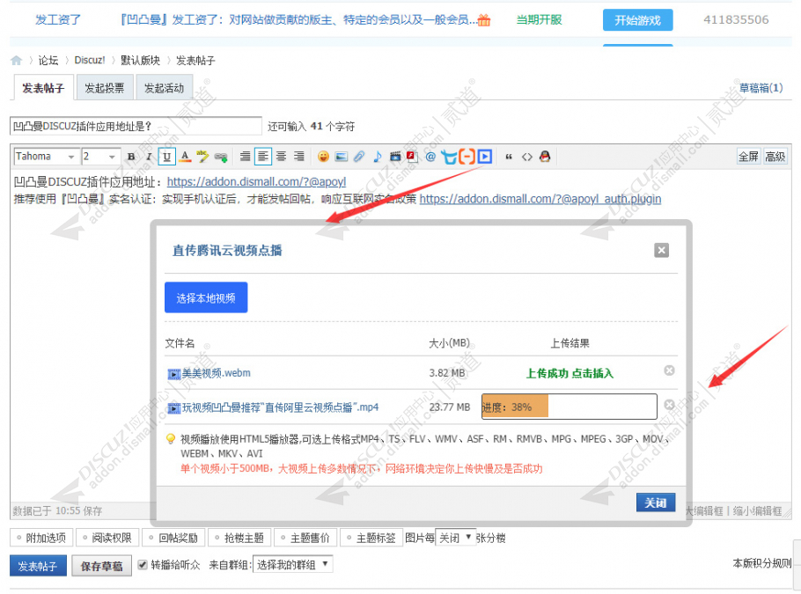Open the addon.dismall.com/?@apoyl link
Image resolution: width=801 pixels, height=594 pixels.
pyautogui.click(x=256, y=182)
